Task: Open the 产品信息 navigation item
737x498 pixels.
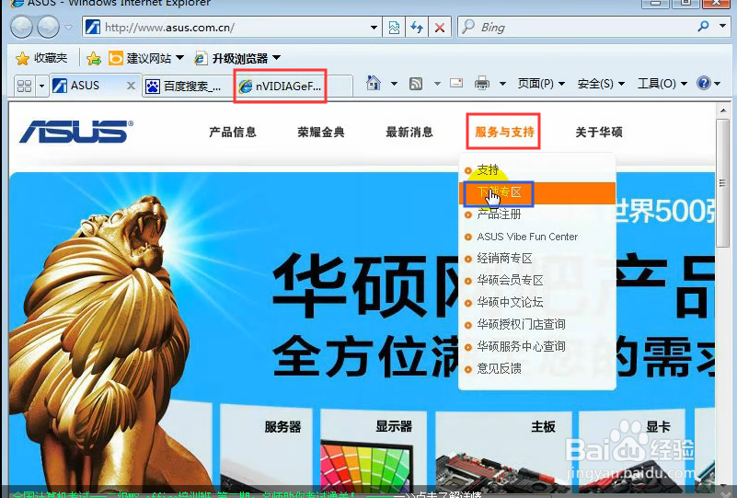Action: [233, 133]
